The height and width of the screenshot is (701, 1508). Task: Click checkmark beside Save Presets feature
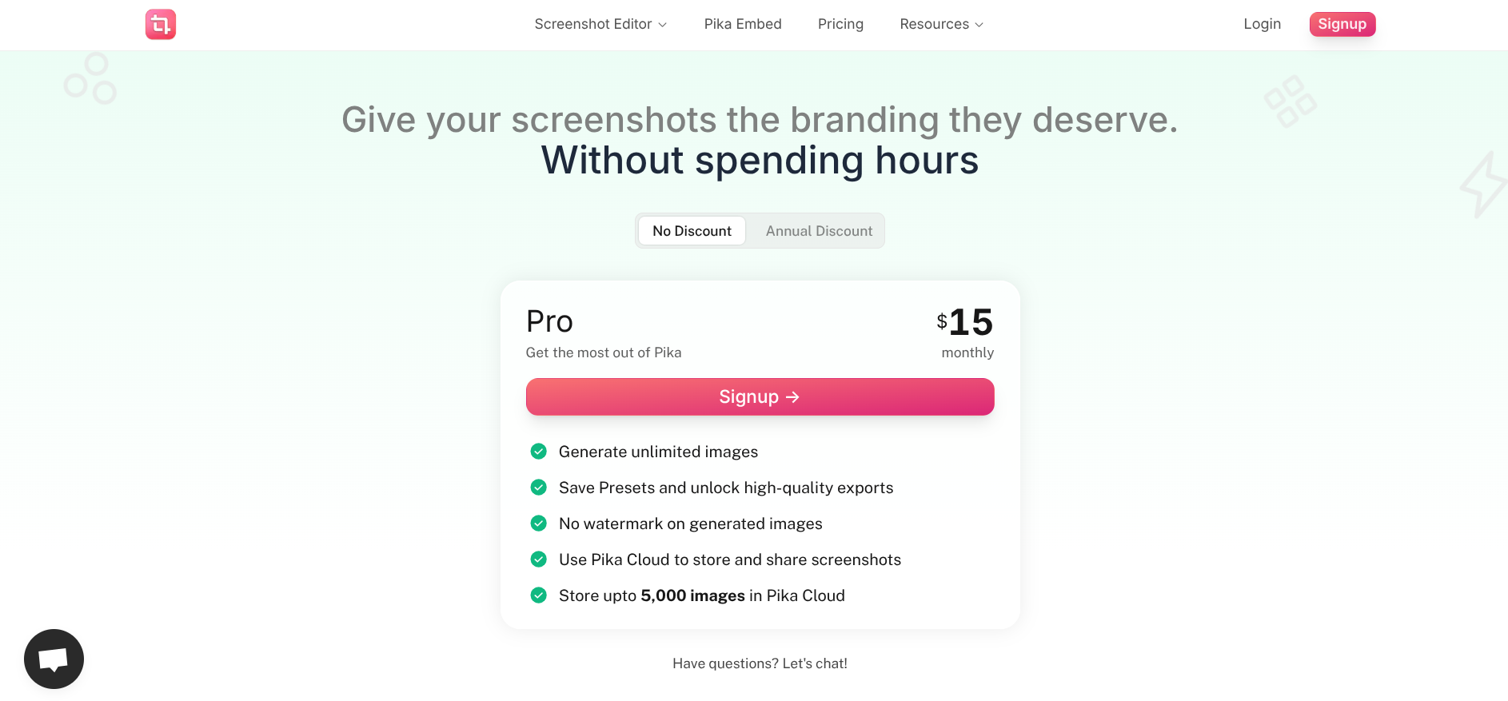tap(539, 488)
